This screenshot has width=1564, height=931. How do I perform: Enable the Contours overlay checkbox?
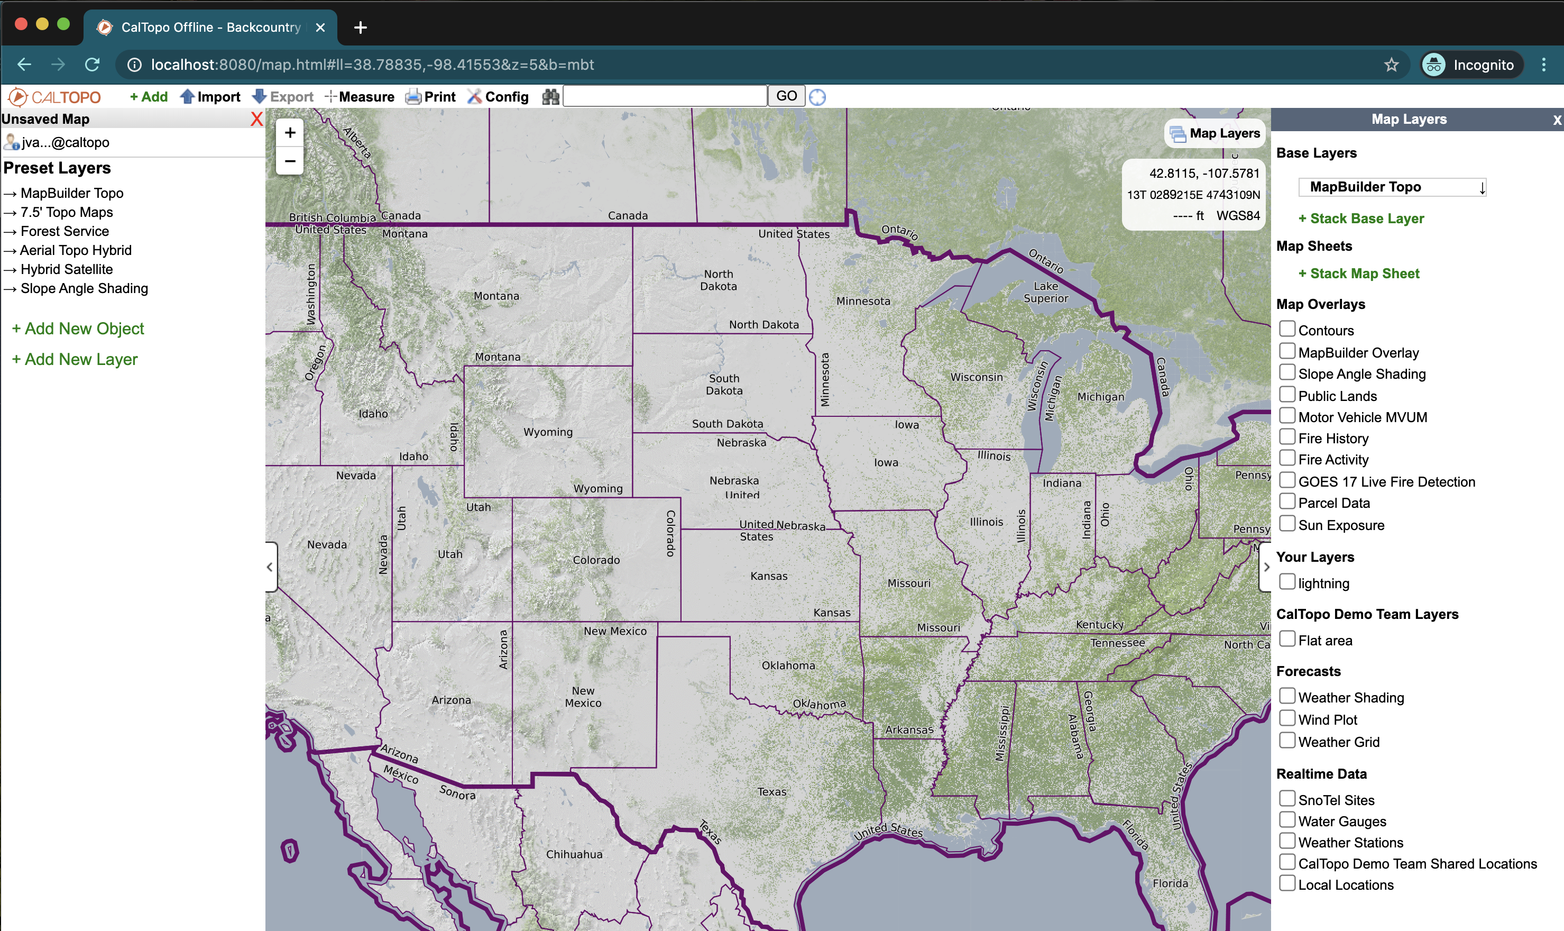(x=1287, y=328)
